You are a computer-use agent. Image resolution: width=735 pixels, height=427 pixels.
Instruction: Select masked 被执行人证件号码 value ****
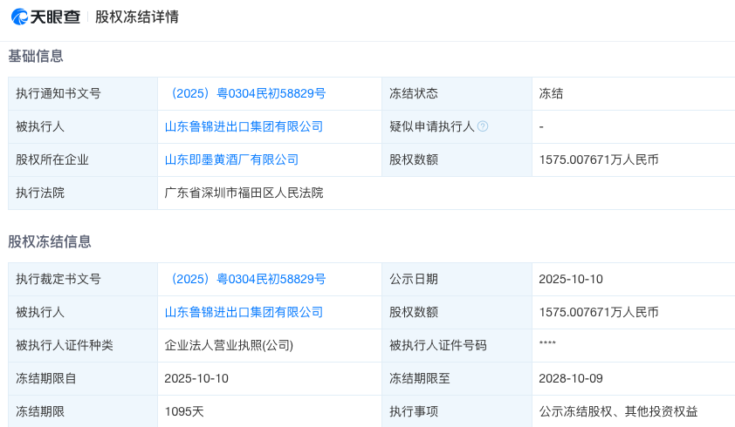coord(547,344)
